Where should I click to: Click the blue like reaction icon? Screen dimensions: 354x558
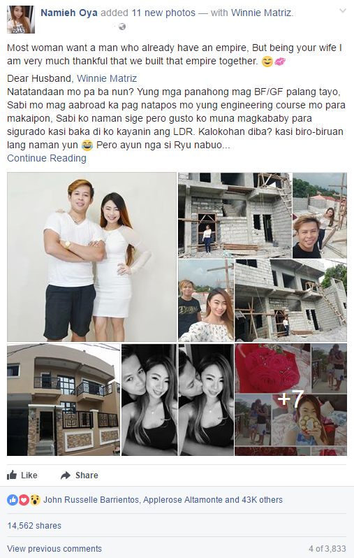13,500
